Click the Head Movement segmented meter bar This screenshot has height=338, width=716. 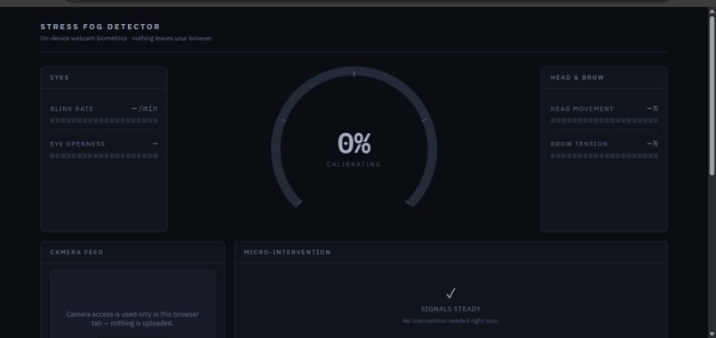point(604,121)
